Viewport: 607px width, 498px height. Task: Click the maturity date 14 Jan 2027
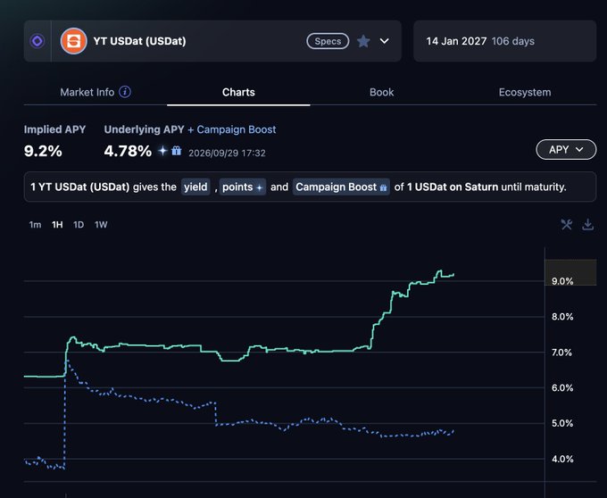tap(456, 41)
